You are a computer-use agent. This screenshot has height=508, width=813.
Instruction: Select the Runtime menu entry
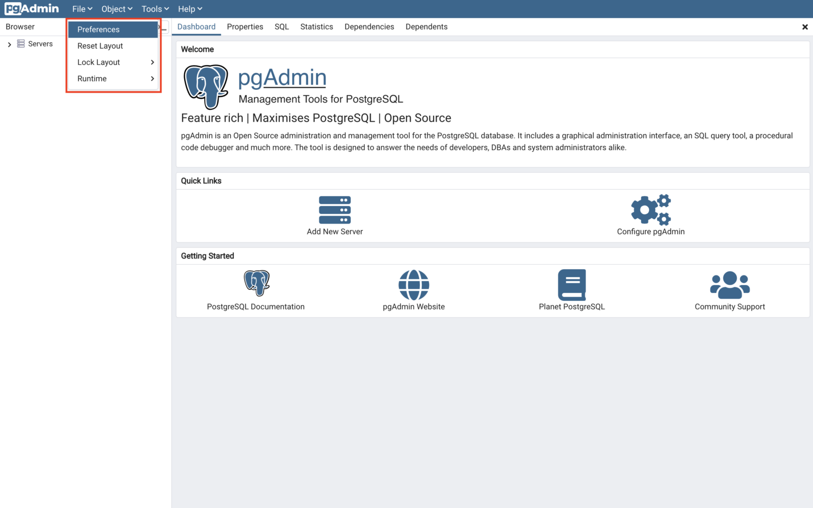(113, 79)
